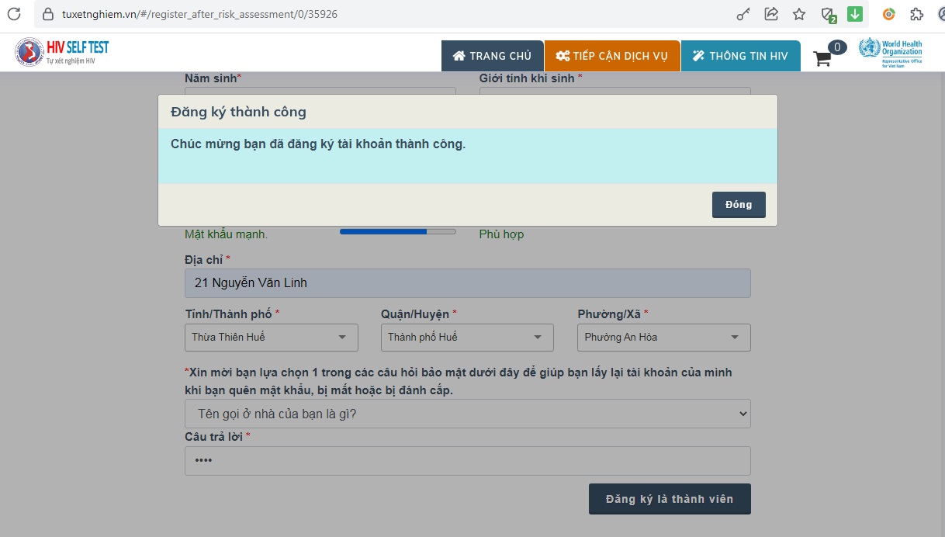Open saved passwords key icon

[x=743, y=14]
